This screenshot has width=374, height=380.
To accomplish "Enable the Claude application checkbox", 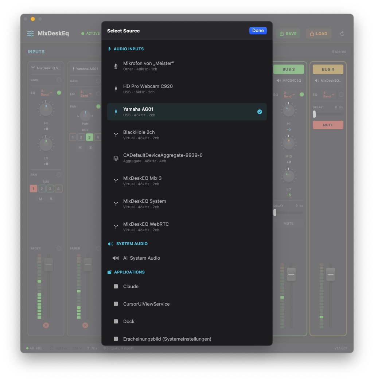I will 116,286.
